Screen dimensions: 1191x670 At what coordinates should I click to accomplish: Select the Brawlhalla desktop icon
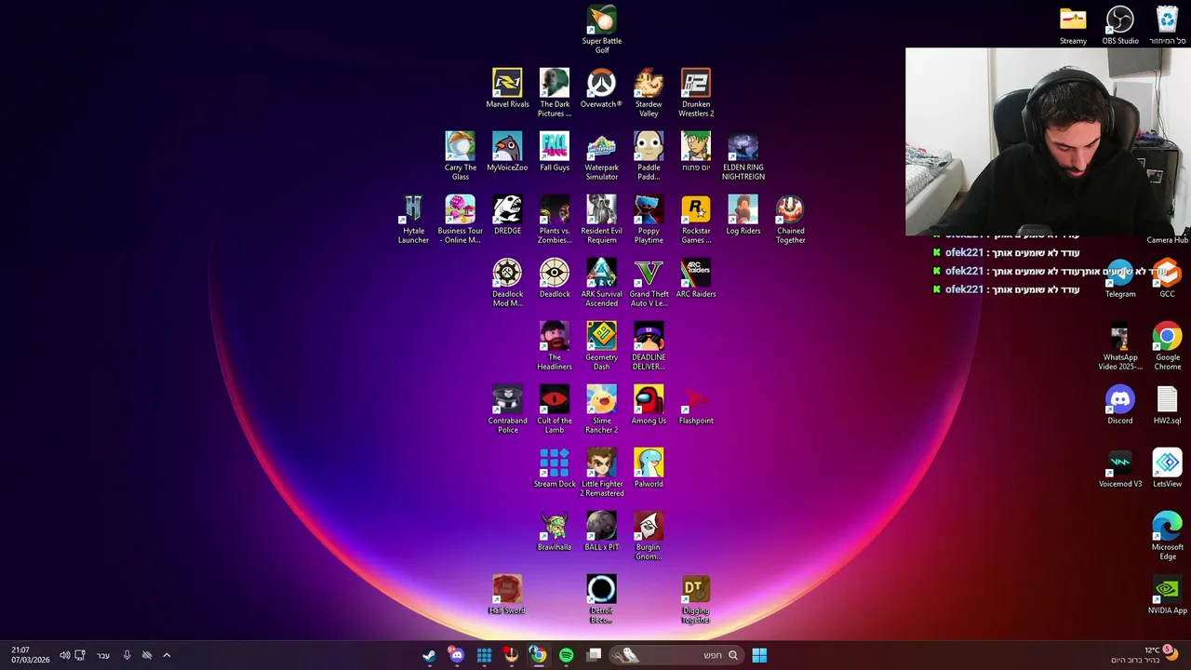click(x=555, y=531)
